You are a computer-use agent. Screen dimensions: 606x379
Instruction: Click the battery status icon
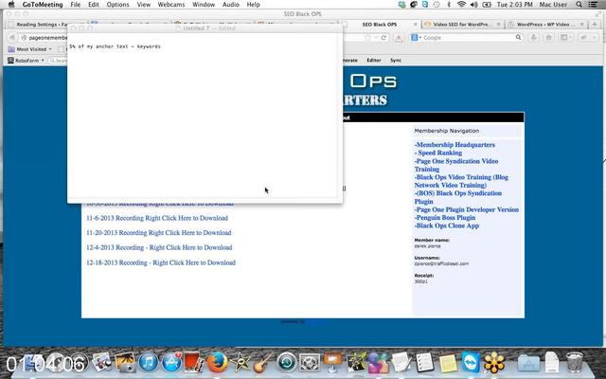487,4
